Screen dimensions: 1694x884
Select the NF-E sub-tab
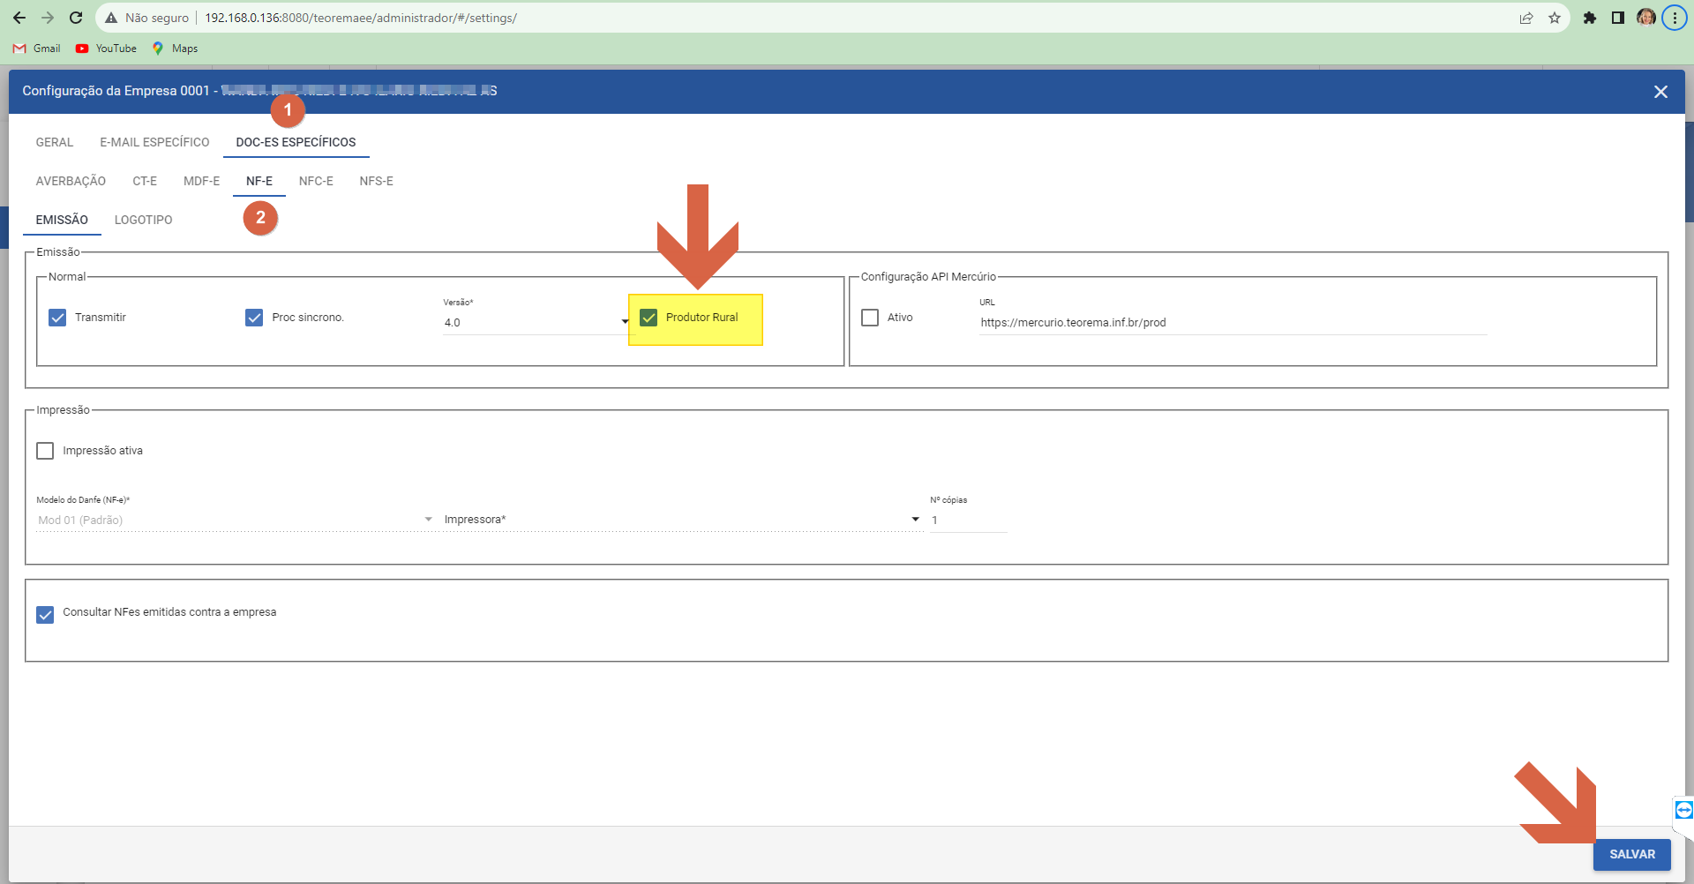click(259, 181)
